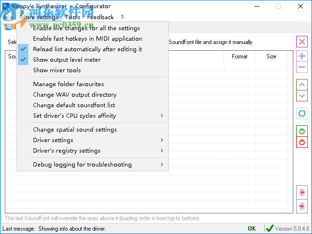Click the pink right-arrow export icon

coord(302,206)
